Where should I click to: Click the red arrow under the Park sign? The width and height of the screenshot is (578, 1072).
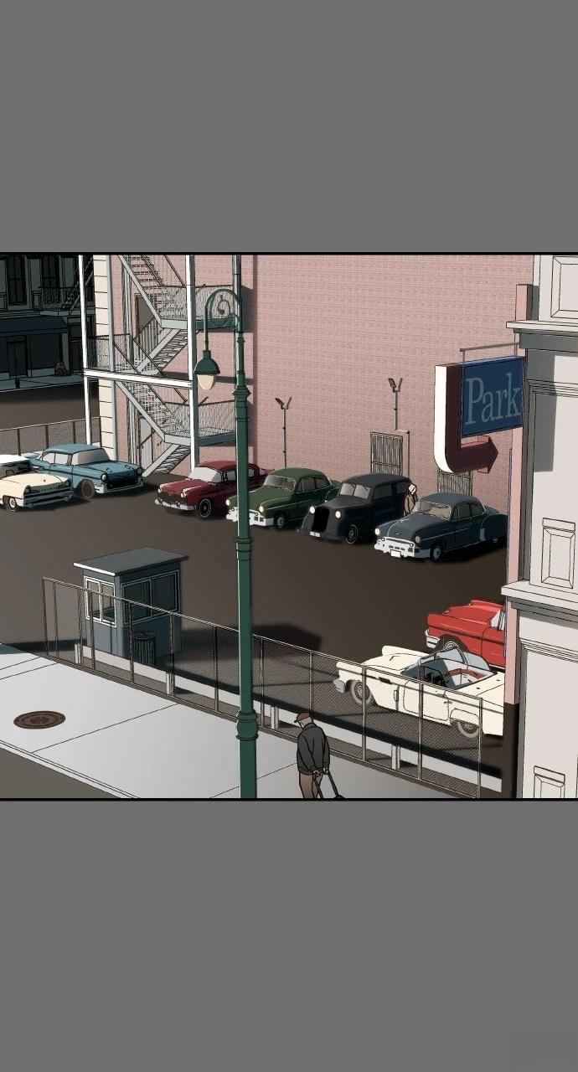461,451
